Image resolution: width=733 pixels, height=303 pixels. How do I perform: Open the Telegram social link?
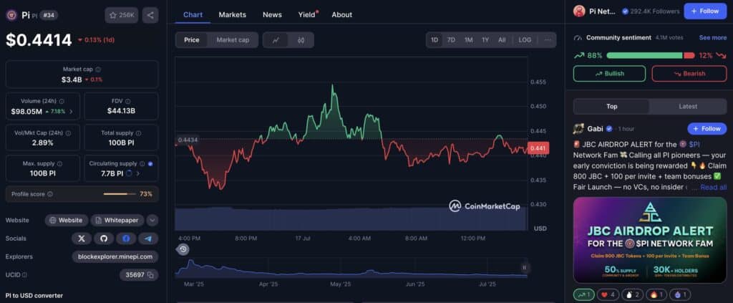[x=148, y=239]
